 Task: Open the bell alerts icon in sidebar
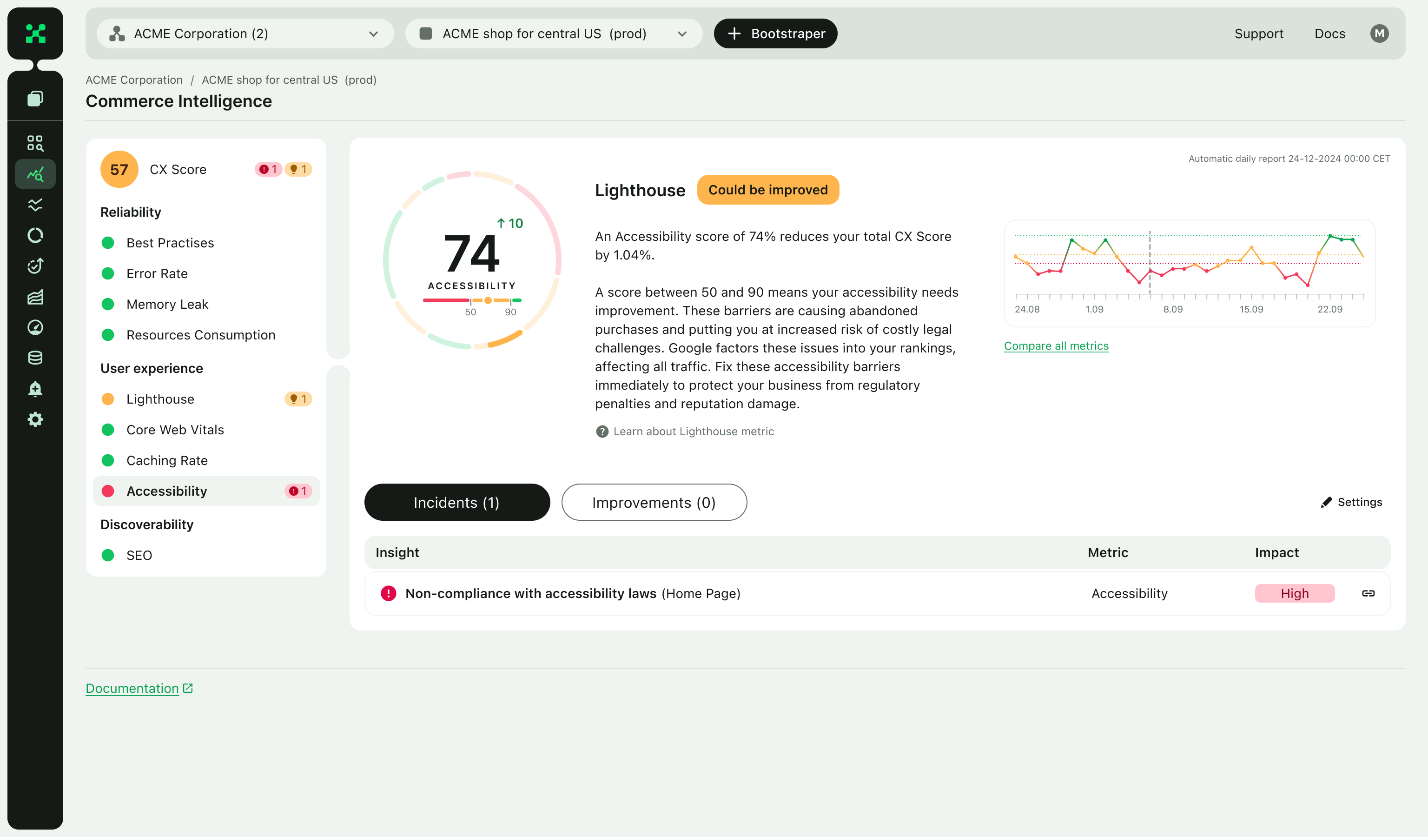(35, 389)
